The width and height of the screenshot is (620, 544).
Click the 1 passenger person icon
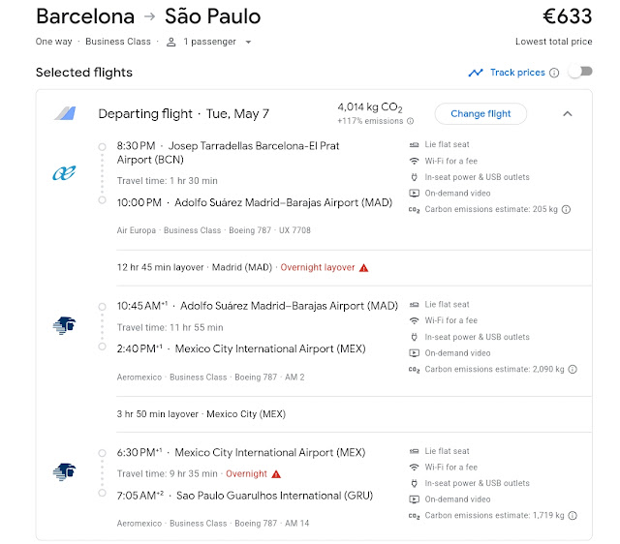point(170,43)
